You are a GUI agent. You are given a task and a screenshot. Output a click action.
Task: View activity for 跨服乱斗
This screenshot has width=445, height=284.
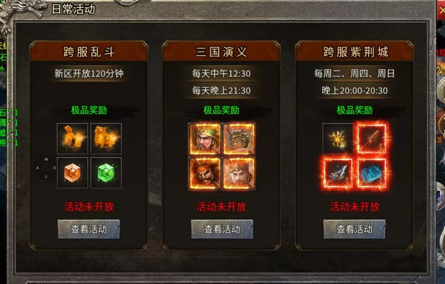pos(89,229)
